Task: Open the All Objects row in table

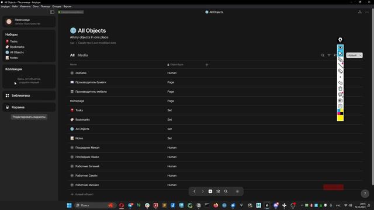Action: click(x=216, y=129)
